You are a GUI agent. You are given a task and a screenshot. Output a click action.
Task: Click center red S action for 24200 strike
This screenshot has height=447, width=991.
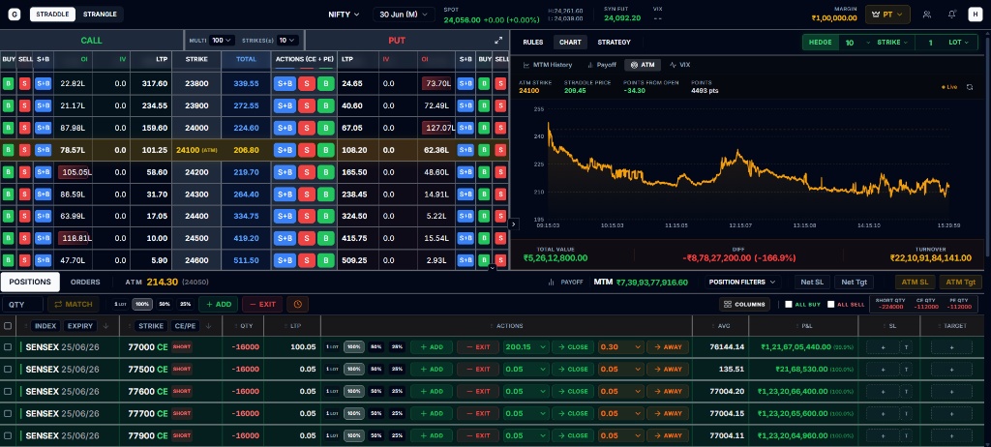(x=307, y=172)
